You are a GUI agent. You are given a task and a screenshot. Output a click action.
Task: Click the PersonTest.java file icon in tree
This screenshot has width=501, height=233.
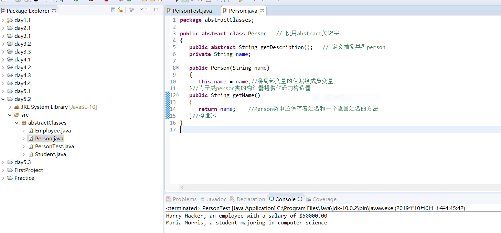click(x=31, y=147)
